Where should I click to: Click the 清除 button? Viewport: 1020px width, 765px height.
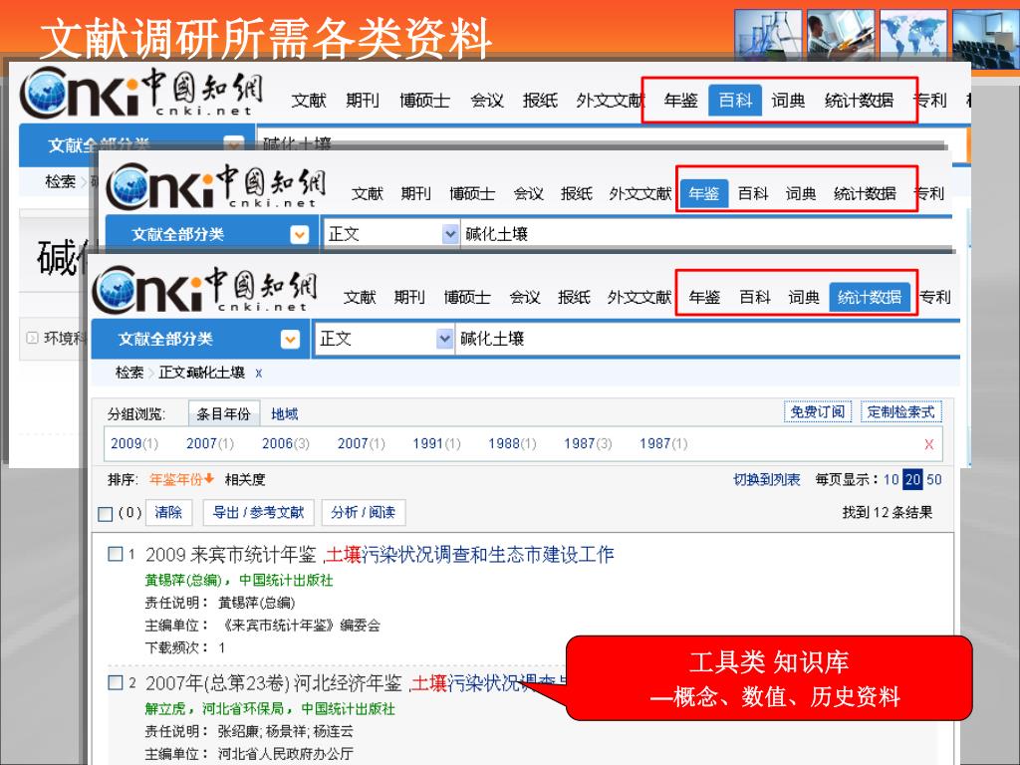click(x=168, y=513)
